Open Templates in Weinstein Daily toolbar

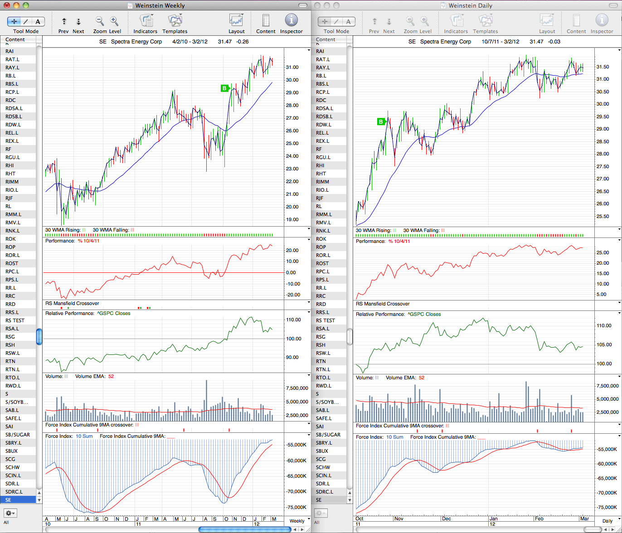tap(486, 21)
